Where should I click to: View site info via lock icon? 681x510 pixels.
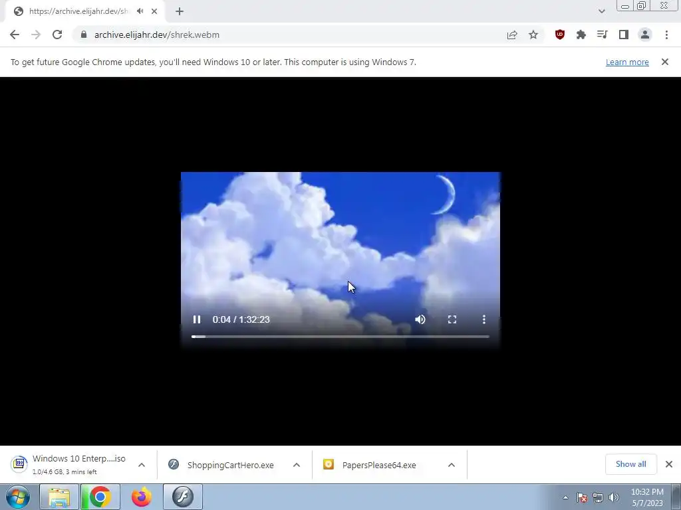pyautogui.click(x=84, y=35)
